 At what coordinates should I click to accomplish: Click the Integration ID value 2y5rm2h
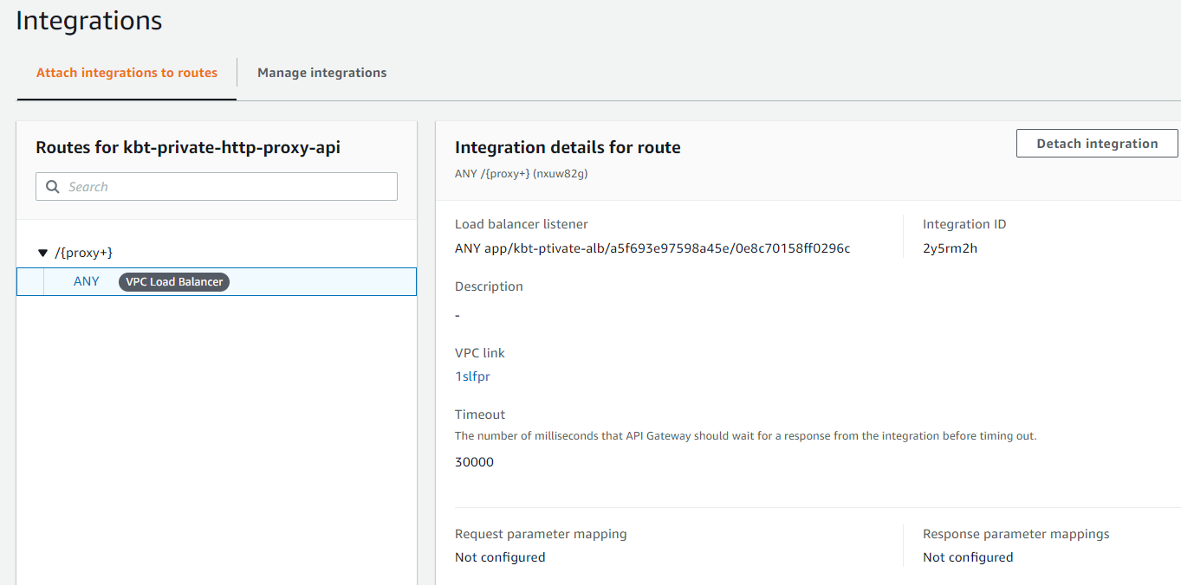pos(950,248)
